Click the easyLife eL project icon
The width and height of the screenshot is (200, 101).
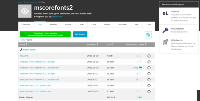pos(165,13)
